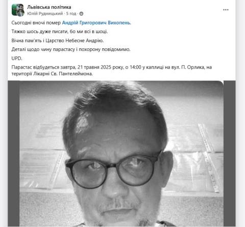Click the small author avatar overlay
This screenshot has height=227, width=245.
(21, 13)
